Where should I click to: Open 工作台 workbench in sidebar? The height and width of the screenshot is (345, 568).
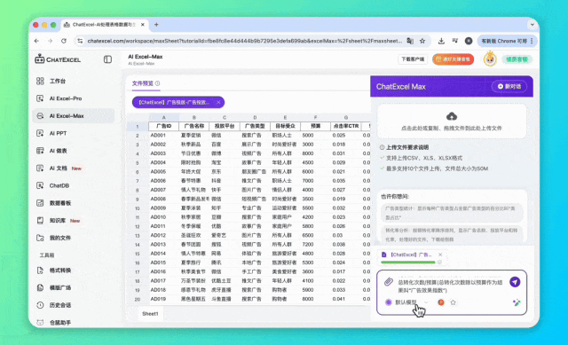point(57,81)
